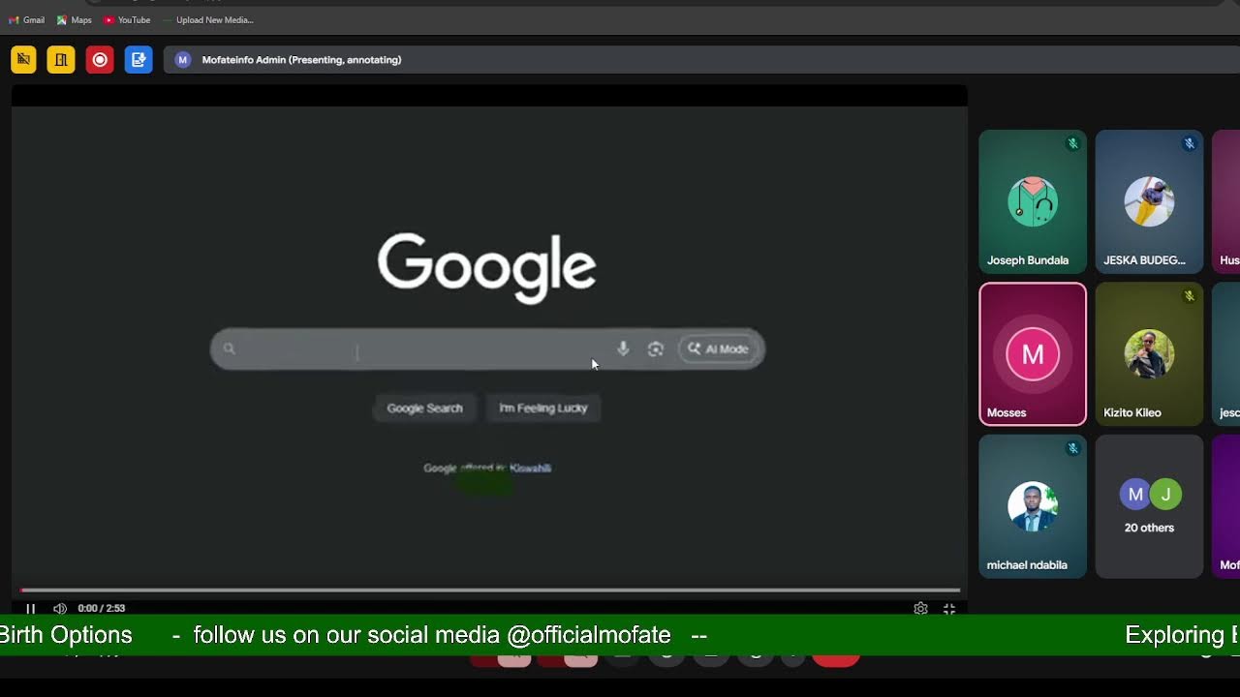Click muted mic icon on michael ndabila tile
The image size is (1240, 697).
(x=1072, y=448)
